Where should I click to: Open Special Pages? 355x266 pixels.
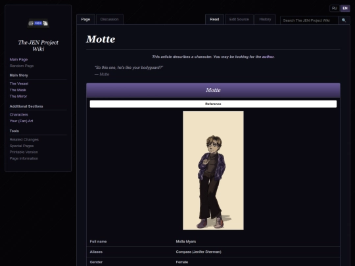tap(22, 146)
